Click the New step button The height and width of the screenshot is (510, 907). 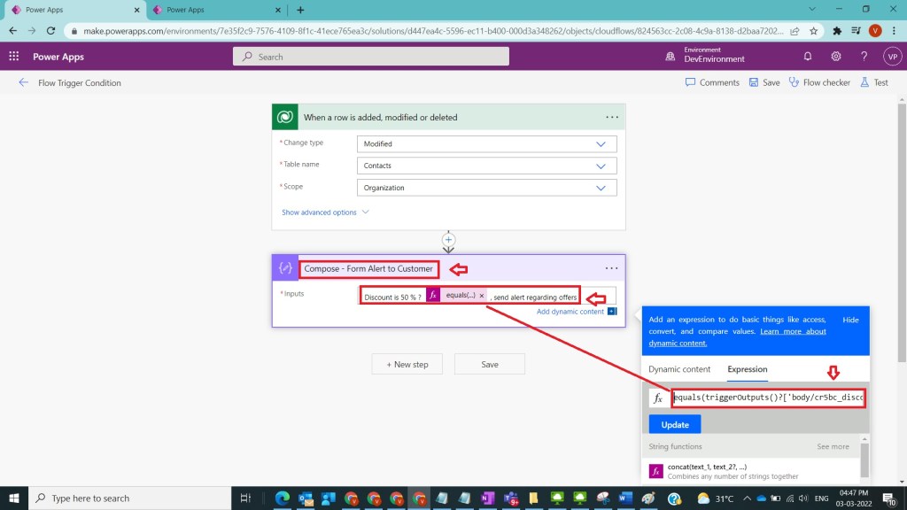click(x=407, y=364)
